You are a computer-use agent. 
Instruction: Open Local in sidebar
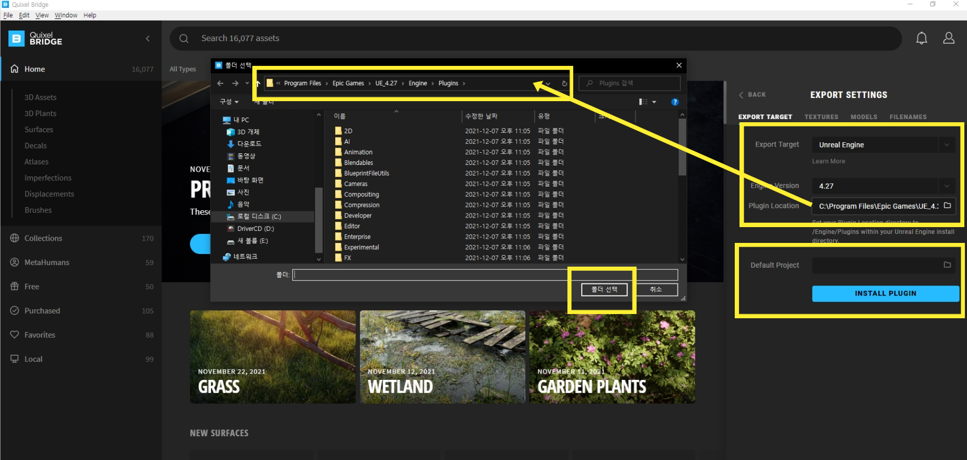pos(81,359)
